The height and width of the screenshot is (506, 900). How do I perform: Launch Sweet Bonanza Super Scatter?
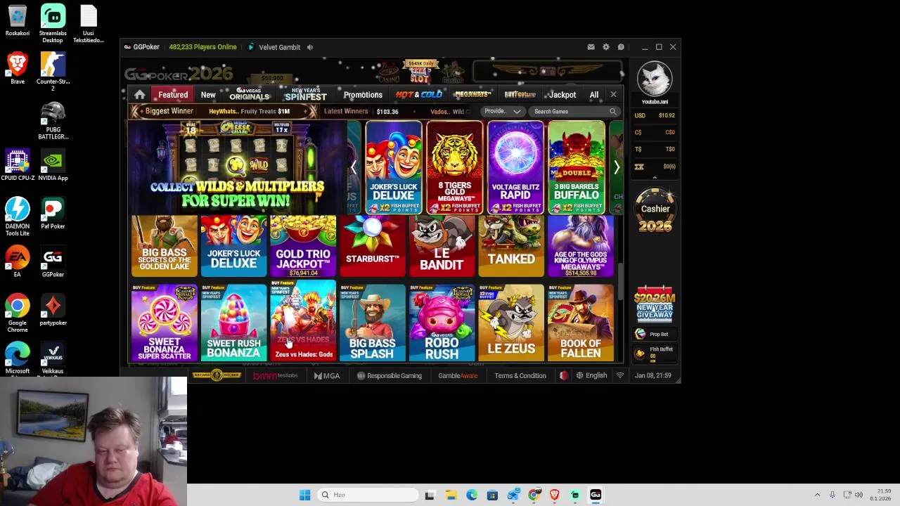pyautogui.click(x=165, y=323)
